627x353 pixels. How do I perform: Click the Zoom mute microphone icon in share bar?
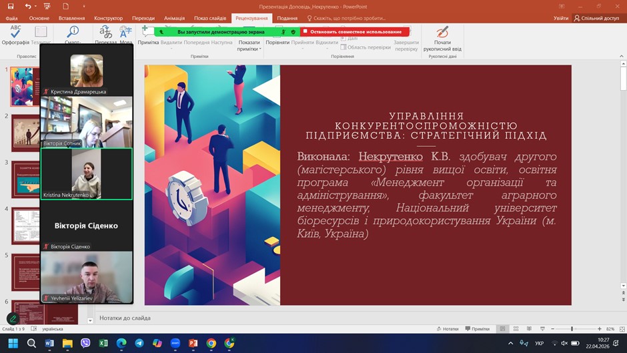(283, 31)
